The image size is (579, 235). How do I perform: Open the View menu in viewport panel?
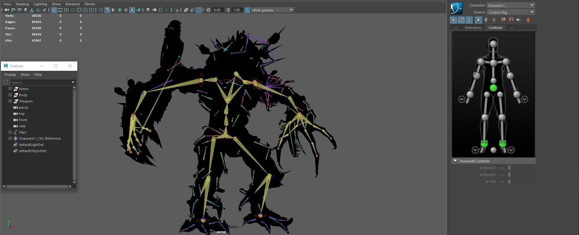7,4
